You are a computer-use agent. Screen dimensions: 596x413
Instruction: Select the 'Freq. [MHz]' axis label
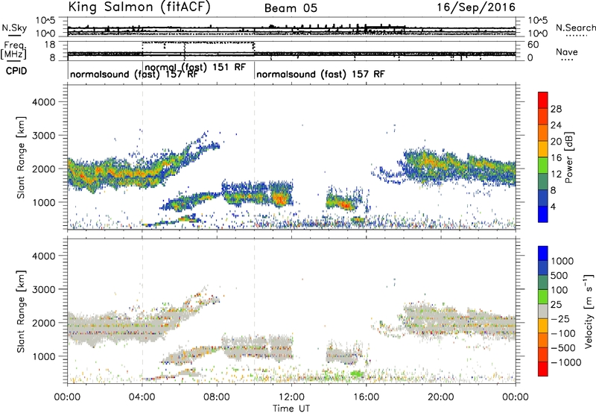(13, 51)
